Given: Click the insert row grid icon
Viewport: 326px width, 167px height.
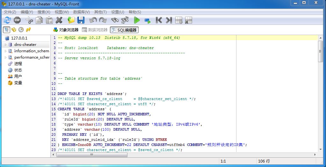Looking at the screenshot, I should point(179,20).
